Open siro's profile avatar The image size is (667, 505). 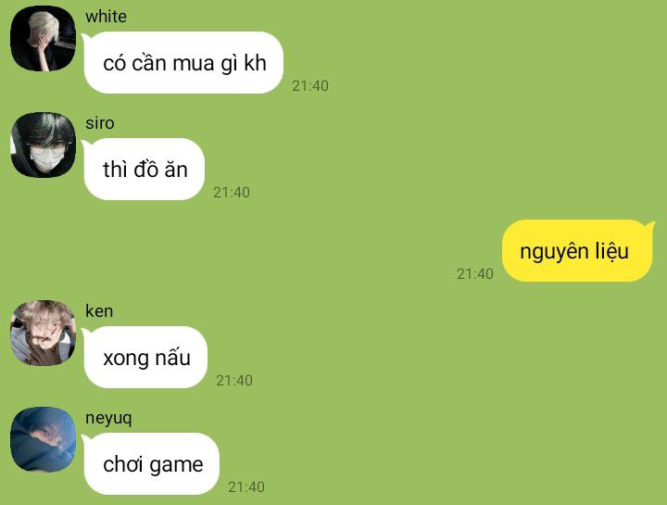pos(43,145)
